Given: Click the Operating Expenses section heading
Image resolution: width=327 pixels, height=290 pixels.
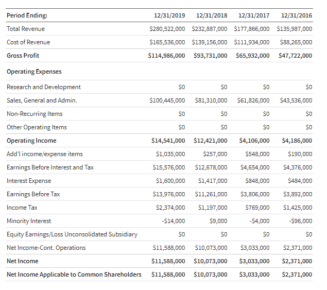Looking at the screenshot, I should coord(34,72).
